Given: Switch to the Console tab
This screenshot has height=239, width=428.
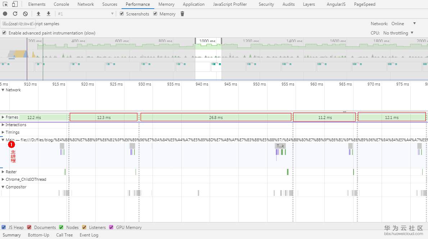Looking at the screenshot, I should (x=62, y=4).
